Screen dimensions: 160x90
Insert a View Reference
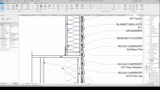coord(114,7)
